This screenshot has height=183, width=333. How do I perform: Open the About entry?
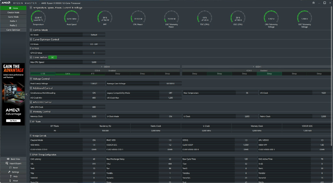(x=13, y=181)
